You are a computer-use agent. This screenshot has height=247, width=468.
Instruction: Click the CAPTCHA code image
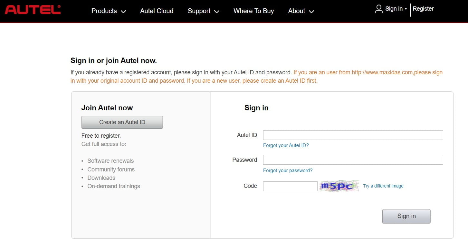tap(339, 186)
